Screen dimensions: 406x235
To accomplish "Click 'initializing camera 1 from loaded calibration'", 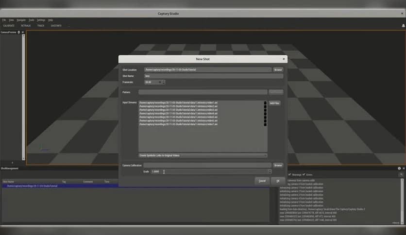I will 302,187.
